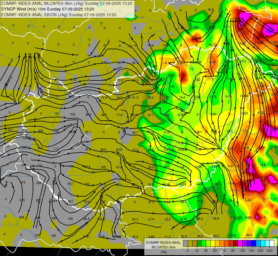Click the magenta swatch in the legend
The height and width of the screenshot is (256, 278).
coord(240,243)
